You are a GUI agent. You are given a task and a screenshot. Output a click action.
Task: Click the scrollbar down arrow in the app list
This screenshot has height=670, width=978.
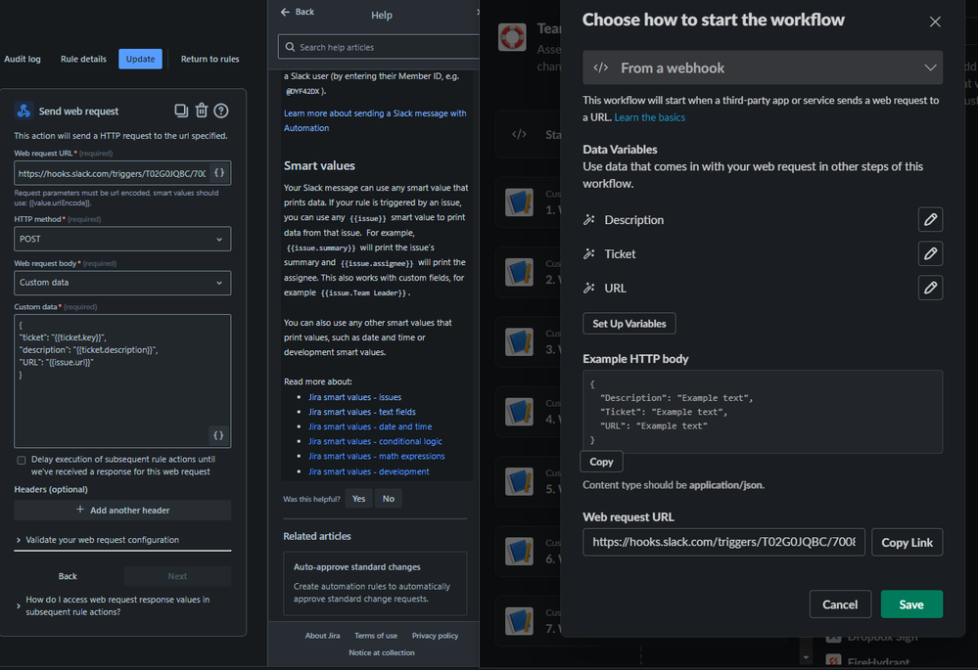tap(806, 657)
